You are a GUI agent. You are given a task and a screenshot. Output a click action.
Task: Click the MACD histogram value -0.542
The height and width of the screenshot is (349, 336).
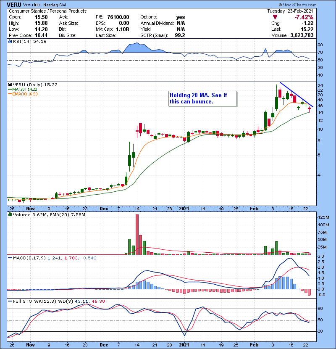pos(89,258)
